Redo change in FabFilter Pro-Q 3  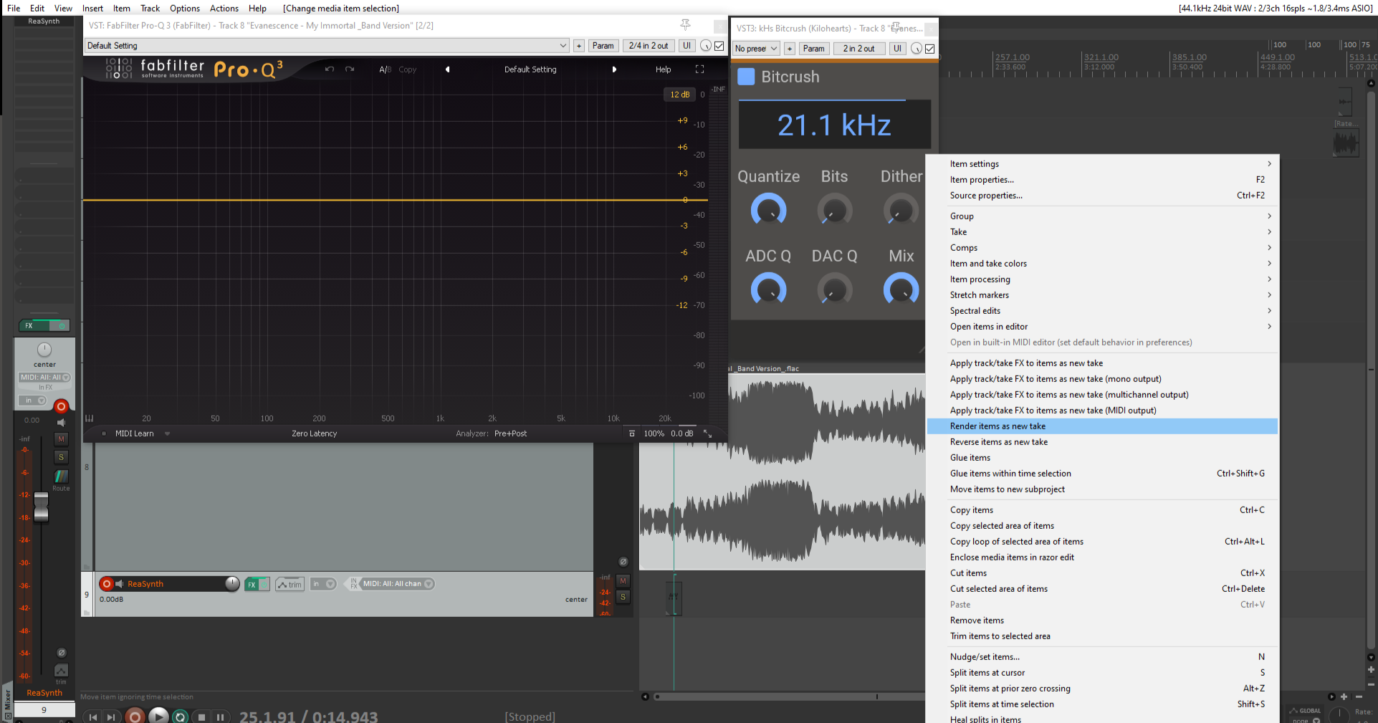click(x=350, y=70)
